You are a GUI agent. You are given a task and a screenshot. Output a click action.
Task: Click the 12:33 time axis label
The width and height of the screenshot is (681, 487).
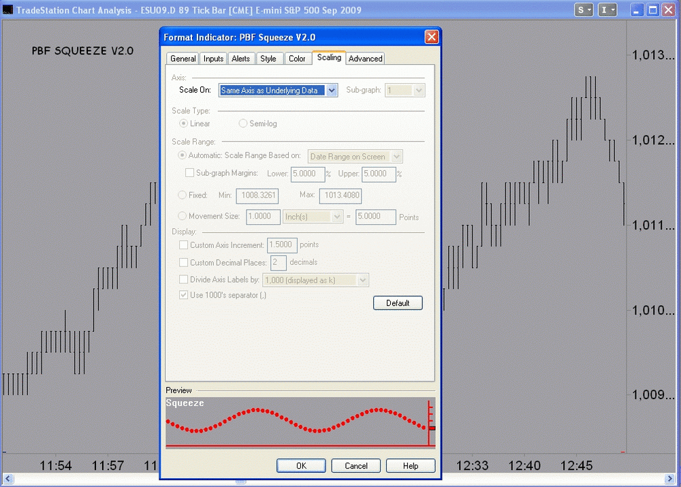tap(472, 466)
